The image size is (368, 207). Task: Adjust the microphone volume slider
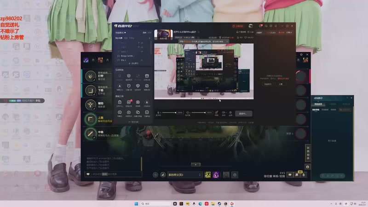pos(169,113)
